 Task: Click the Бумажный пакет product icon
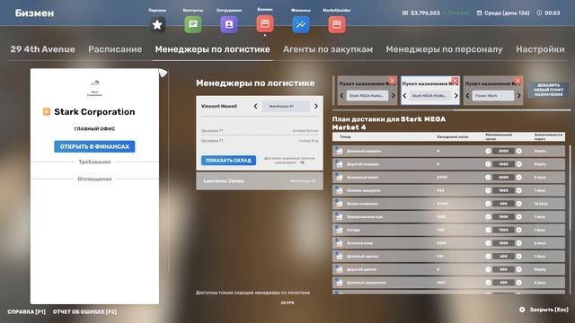point(340,178)
